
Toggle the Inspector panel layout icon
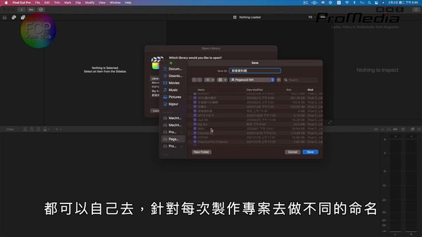coord(400,10)
